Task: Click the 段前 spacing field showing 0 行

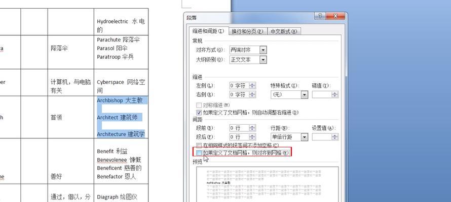Action: [x=239, y=128]
